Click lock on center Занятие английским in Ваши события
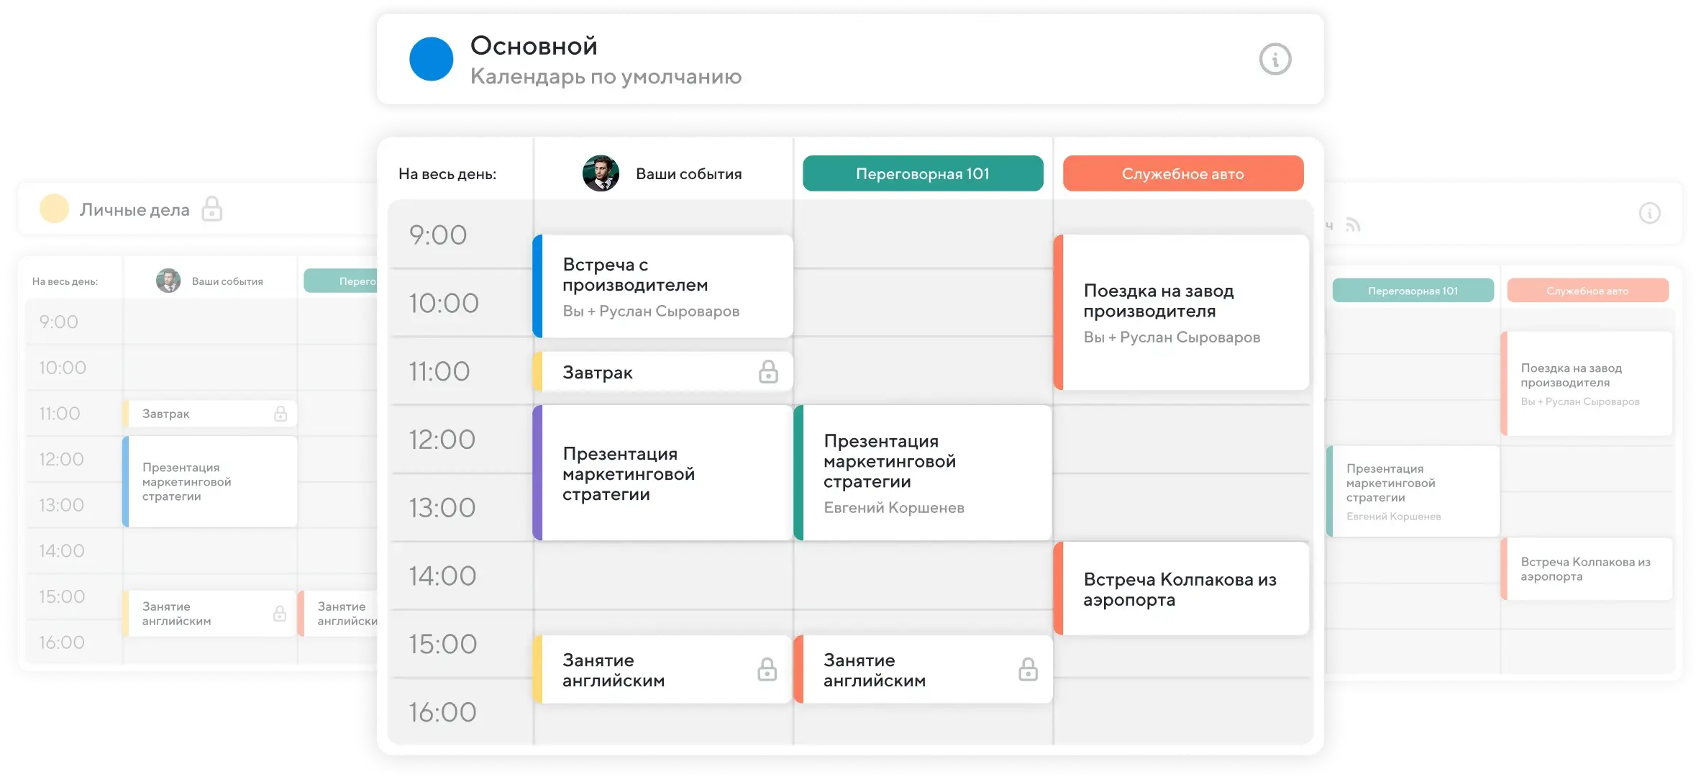Screen dimensions: 1701x782 coord(767,670)
